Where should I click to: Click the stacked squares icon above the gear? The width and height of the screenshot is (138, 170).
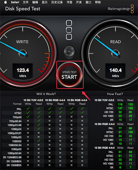(69, 30)
